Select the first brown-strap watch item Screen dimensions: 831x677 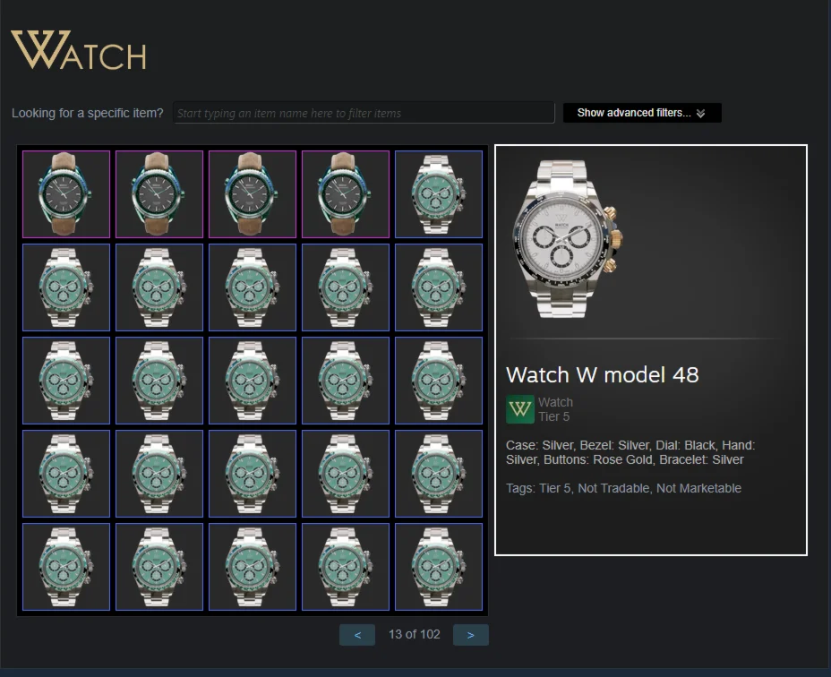(x=66, y=194)
